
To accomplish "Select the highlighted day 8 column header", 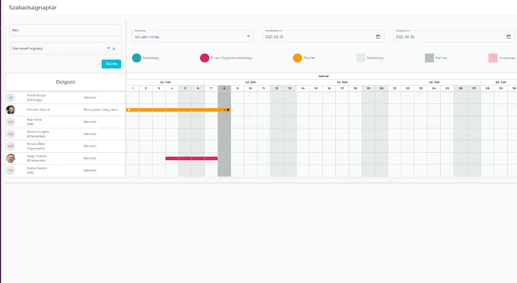I will 224,88.
